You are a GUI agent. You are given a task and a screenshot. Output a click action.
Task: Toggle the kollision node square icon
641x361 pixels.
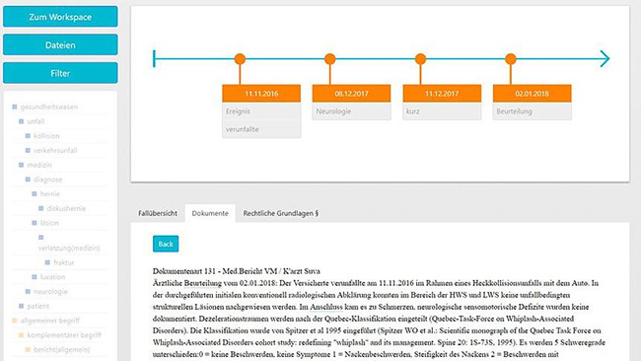click(28, 136)
